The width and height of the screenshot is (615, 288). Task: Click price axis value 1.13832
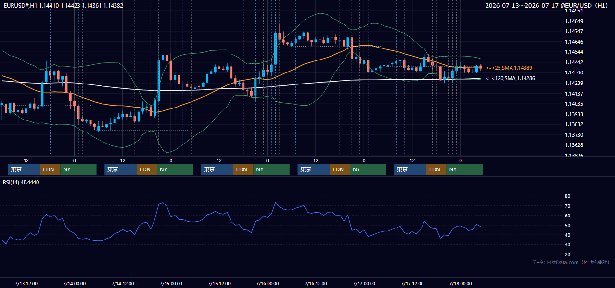(x=575, y=124)
